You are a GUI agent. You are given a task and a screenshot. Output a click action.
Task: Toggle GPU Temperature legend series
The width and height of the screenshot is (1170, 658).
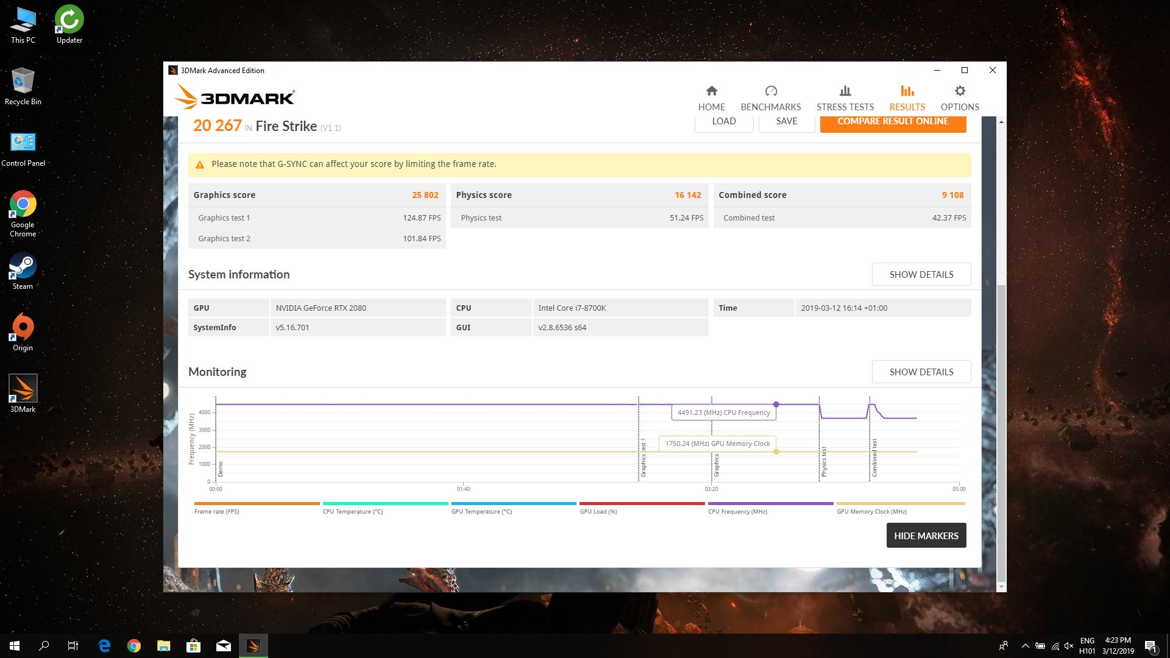click(x=514, y=508)
